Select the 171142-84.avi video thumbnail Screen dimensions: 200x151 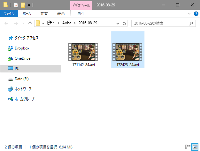[83, 52]
